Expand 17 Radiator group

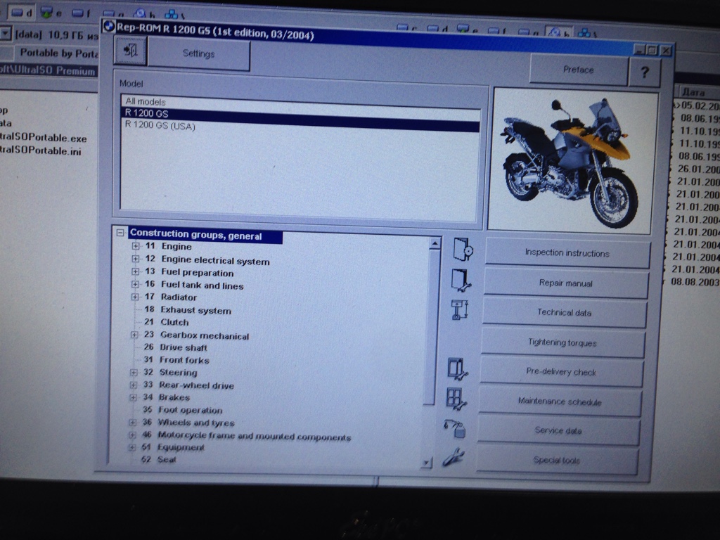pos(135,297)
